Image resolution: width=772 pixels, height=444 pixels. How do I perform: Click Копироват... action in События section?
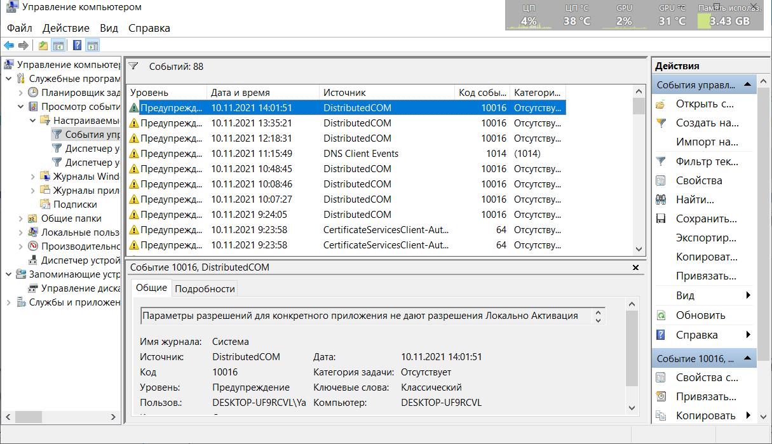[x=707, y=257]
